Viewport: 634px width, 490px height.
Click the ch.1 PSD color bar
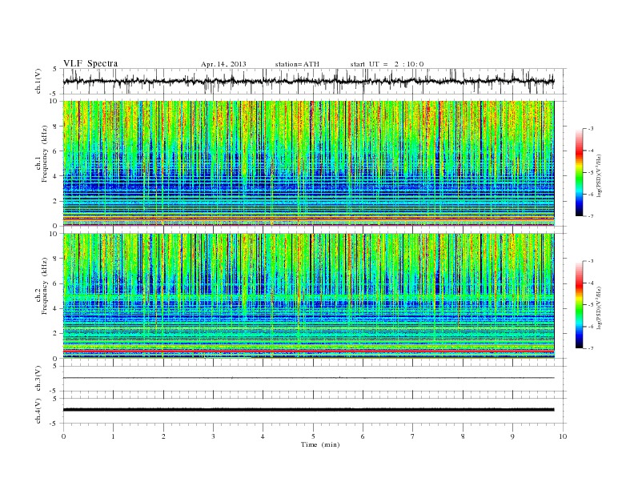[580, 172]
